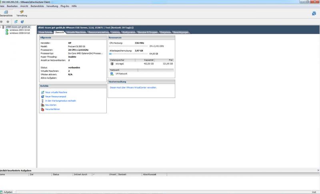
Task: Click the Abschlusszeit column header
Action: click(154, 174)
